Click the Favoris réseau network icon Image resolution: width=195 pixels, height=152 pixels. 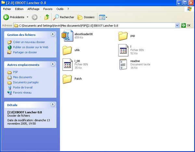point(9,93)
